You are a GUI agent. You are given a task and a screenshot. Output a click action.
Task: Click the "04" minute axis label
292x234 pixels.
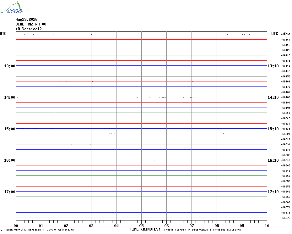[116, 226]
